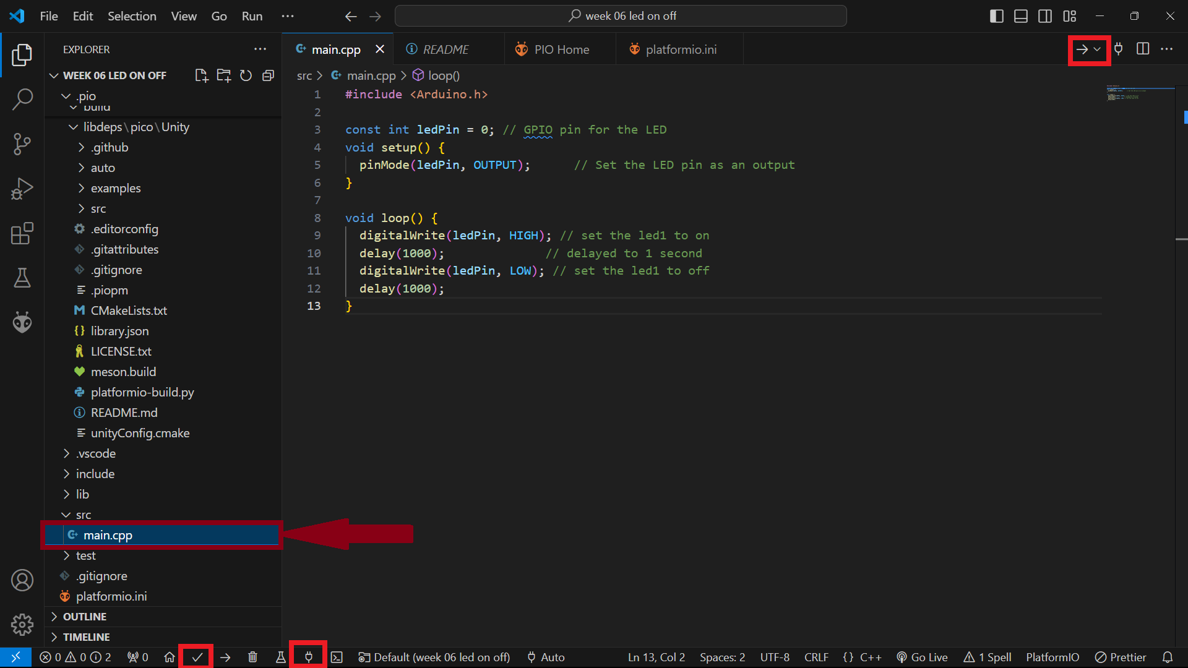Open the Selection menu

click(x=132, y=16)
